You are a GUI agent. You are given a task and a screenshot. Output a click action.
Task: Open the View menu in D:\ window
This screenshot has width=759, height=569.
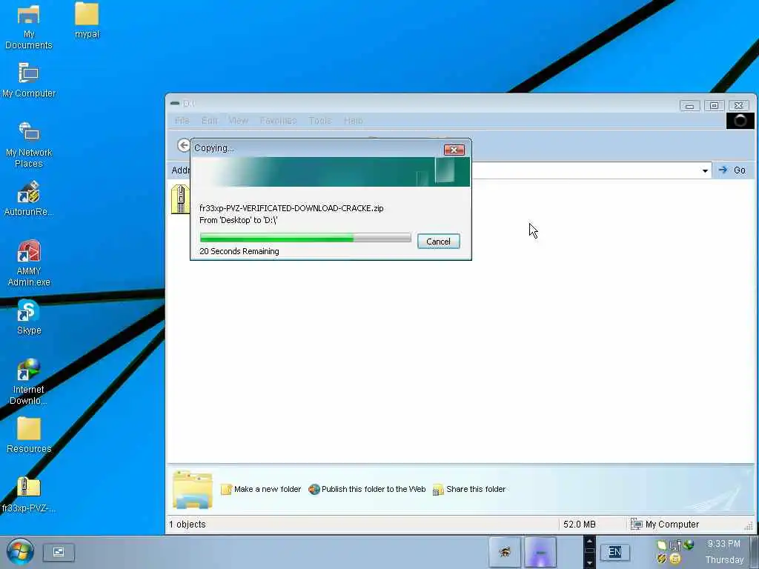click(x=238, y=121)
